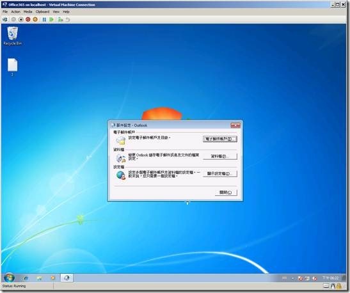Click the keyboard icon in the tray
The image size is (350, 293).
(x=284, y=278)
